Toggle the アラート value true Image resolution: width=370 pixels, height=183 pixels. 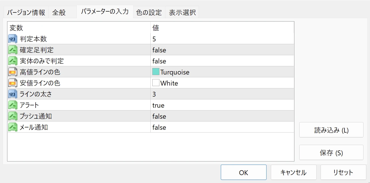[158, 105]
